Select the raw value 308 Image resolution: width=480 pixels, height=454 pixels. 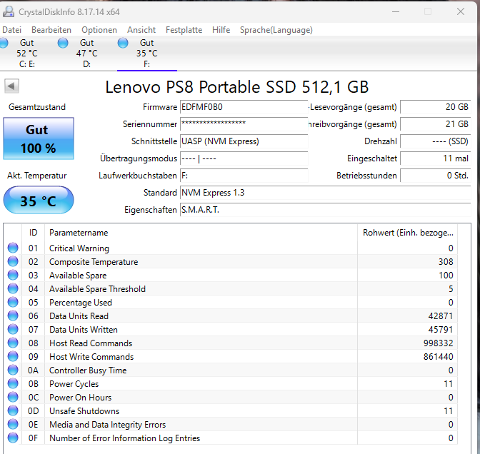446,261
